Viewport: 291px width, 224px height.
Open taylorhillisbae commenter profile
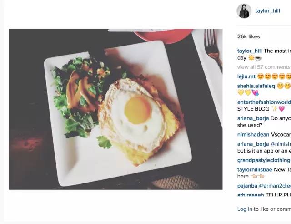(x=255, y=169)
